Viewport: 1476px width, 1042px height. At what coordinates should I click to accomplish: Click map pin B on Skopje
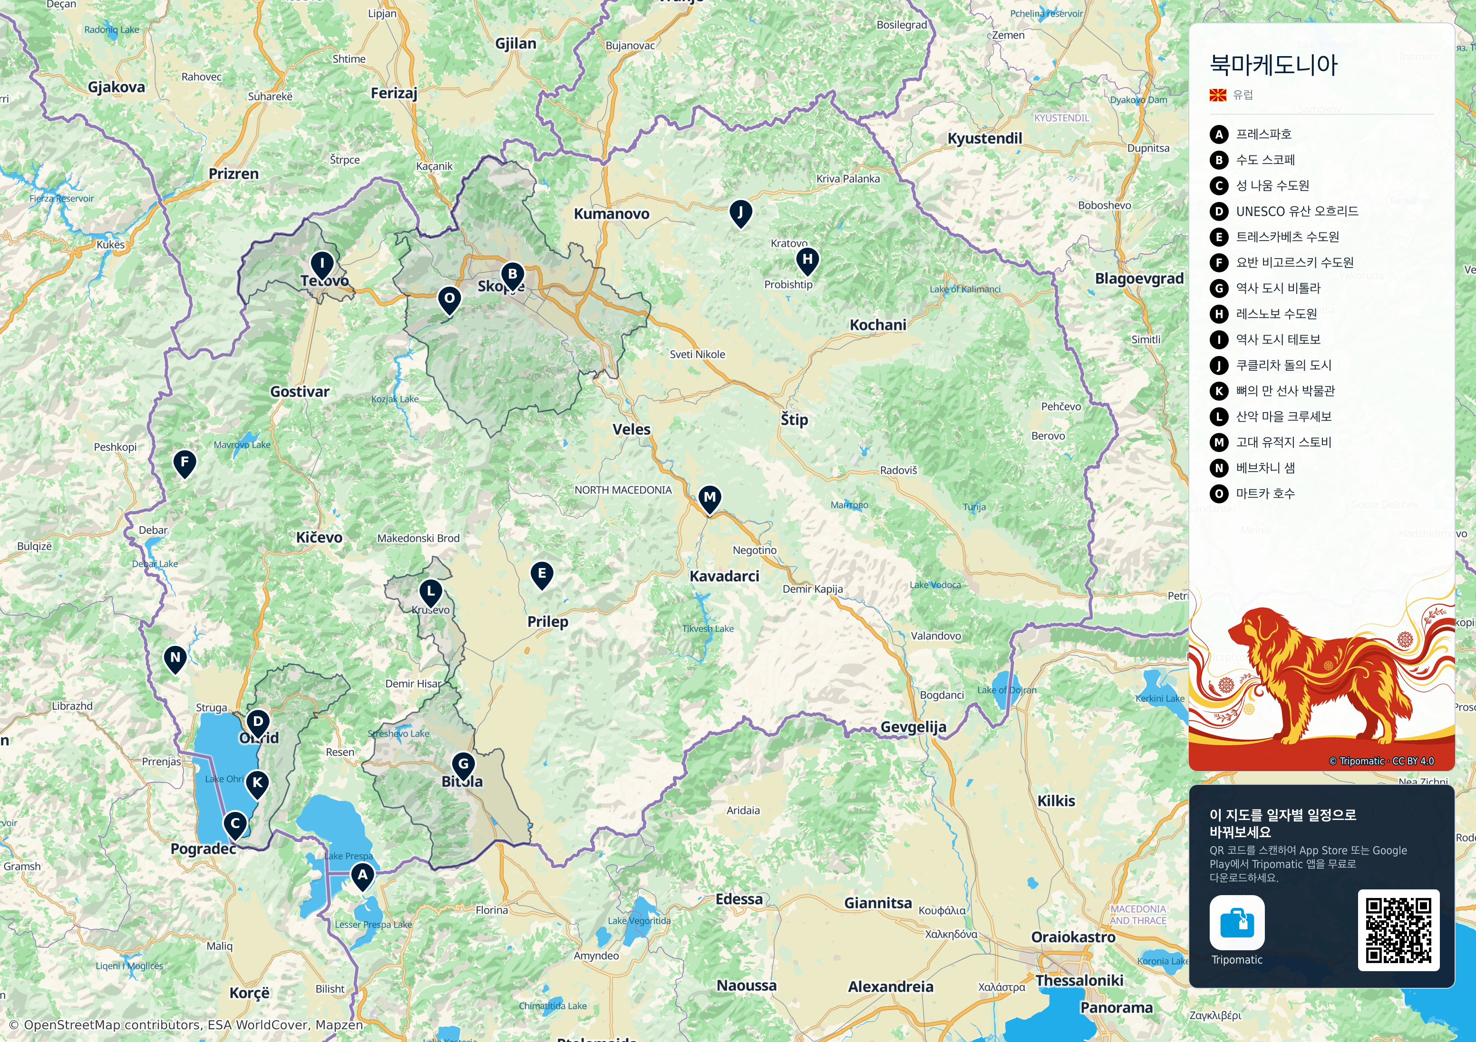(x=512, y=276)
